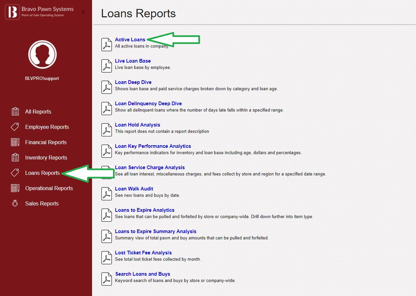
Task: Click the clipboard icon next to Inventory Reports
Action: tap(15, 157)
